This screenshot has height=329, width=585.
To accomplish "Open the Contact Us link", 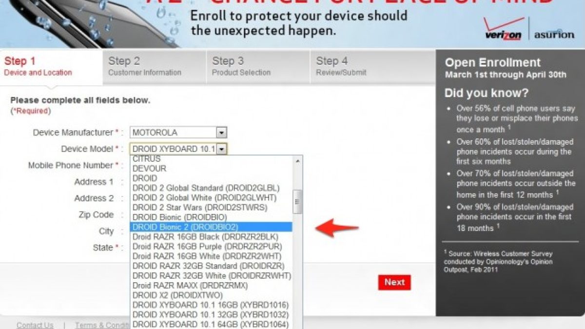I will [x=35, y=325].
